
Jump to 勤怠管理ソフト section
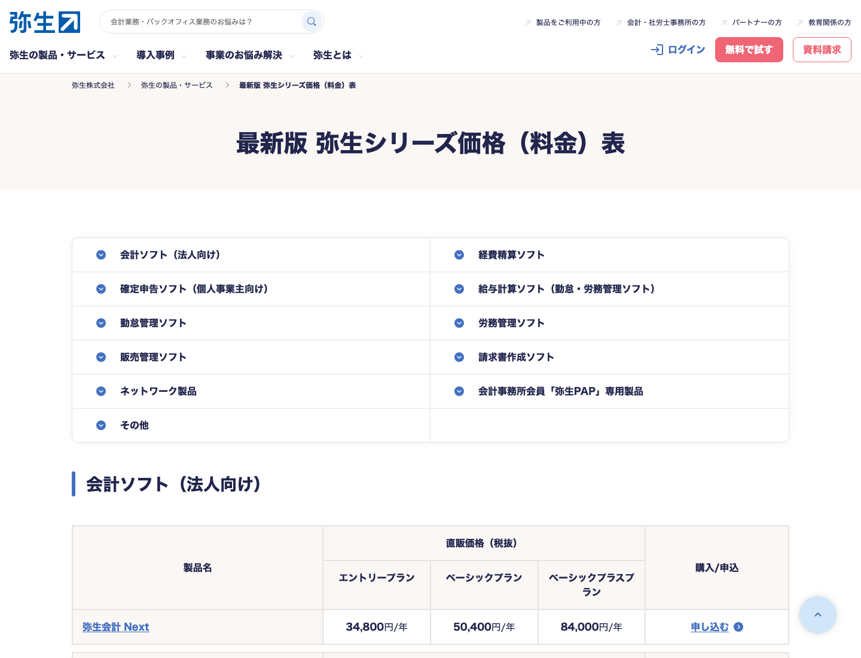251,323
